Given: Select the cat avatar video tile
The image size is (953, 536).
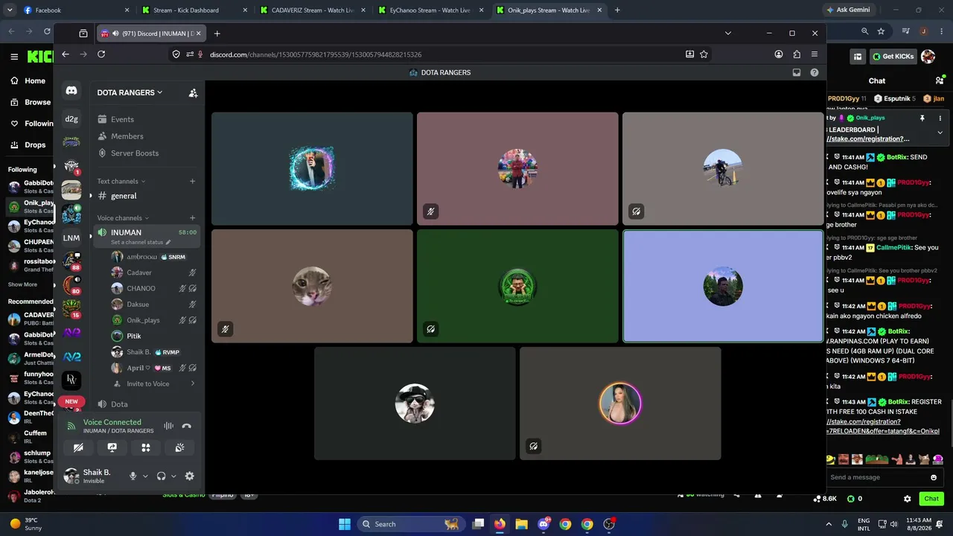Looking at the screenshot, I should (x=312, y=286).
